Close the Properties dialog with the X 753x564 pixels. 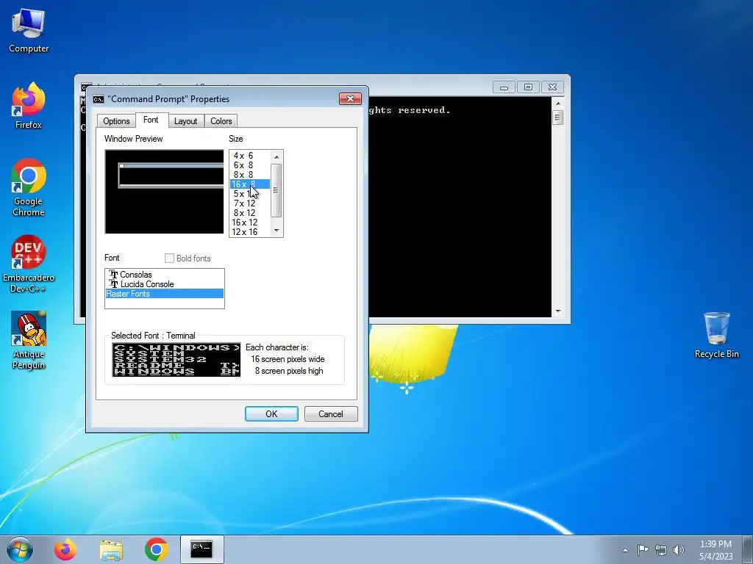tap(350, 98)
